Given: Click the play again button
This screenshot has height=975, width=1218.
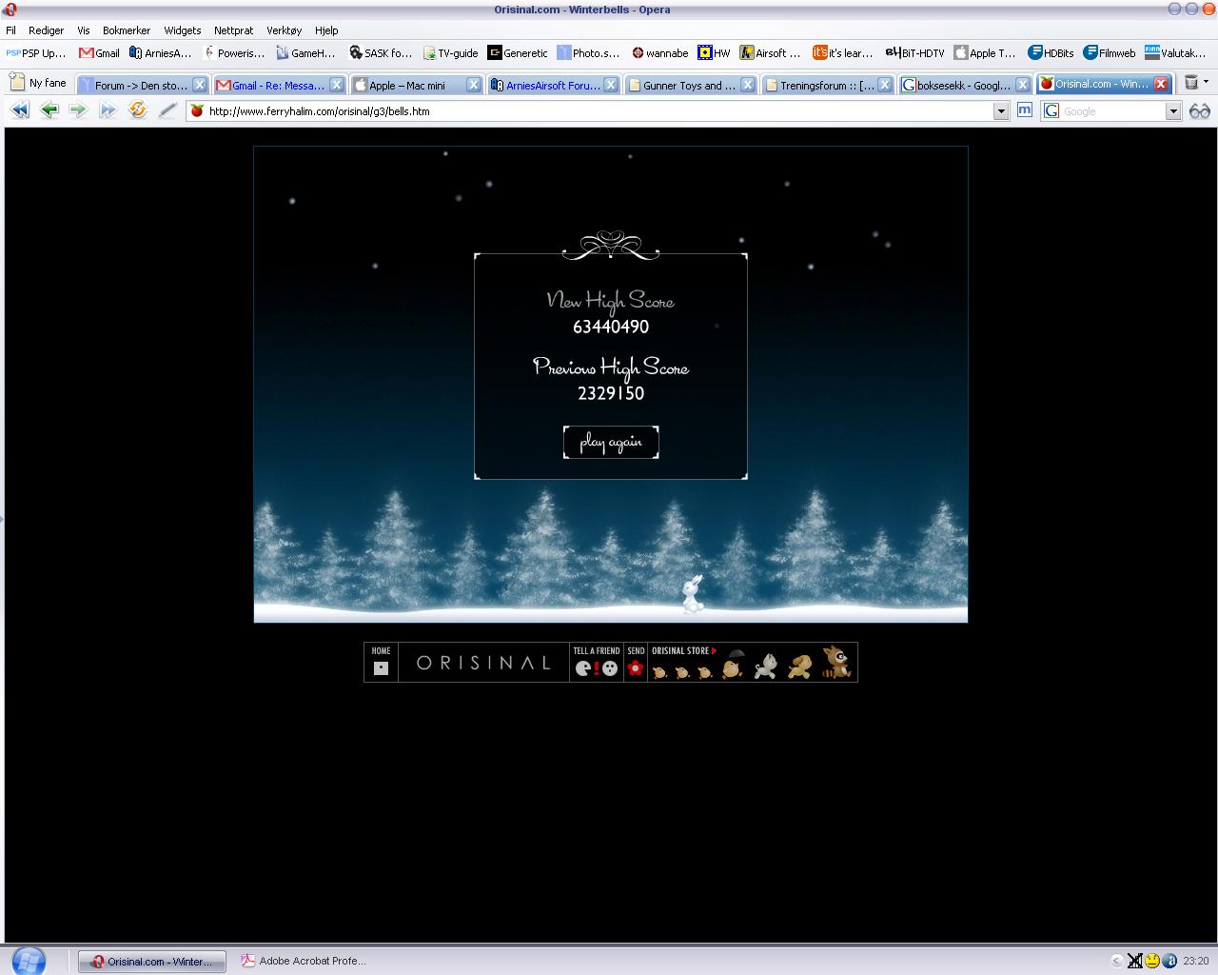Looking at the screenshot, I should (611, 442).
